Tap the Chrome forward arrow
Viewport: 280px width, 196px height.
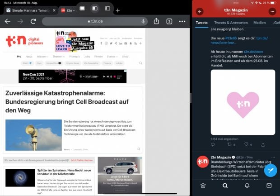(20, 21)
